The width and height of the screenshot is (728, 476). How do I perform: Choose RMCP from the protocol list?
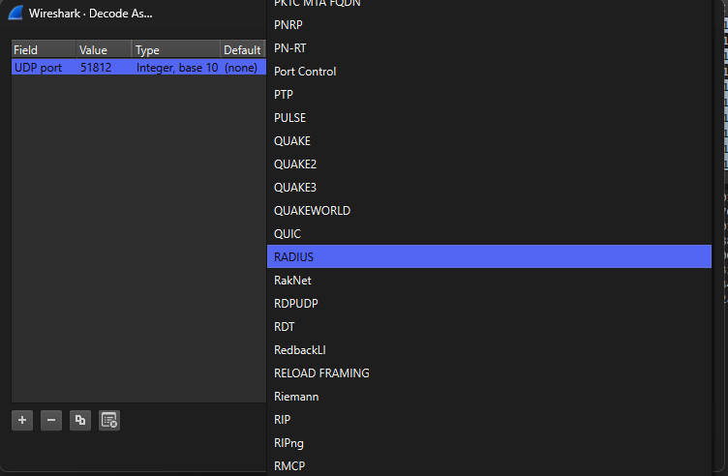[x=489, y=465]
